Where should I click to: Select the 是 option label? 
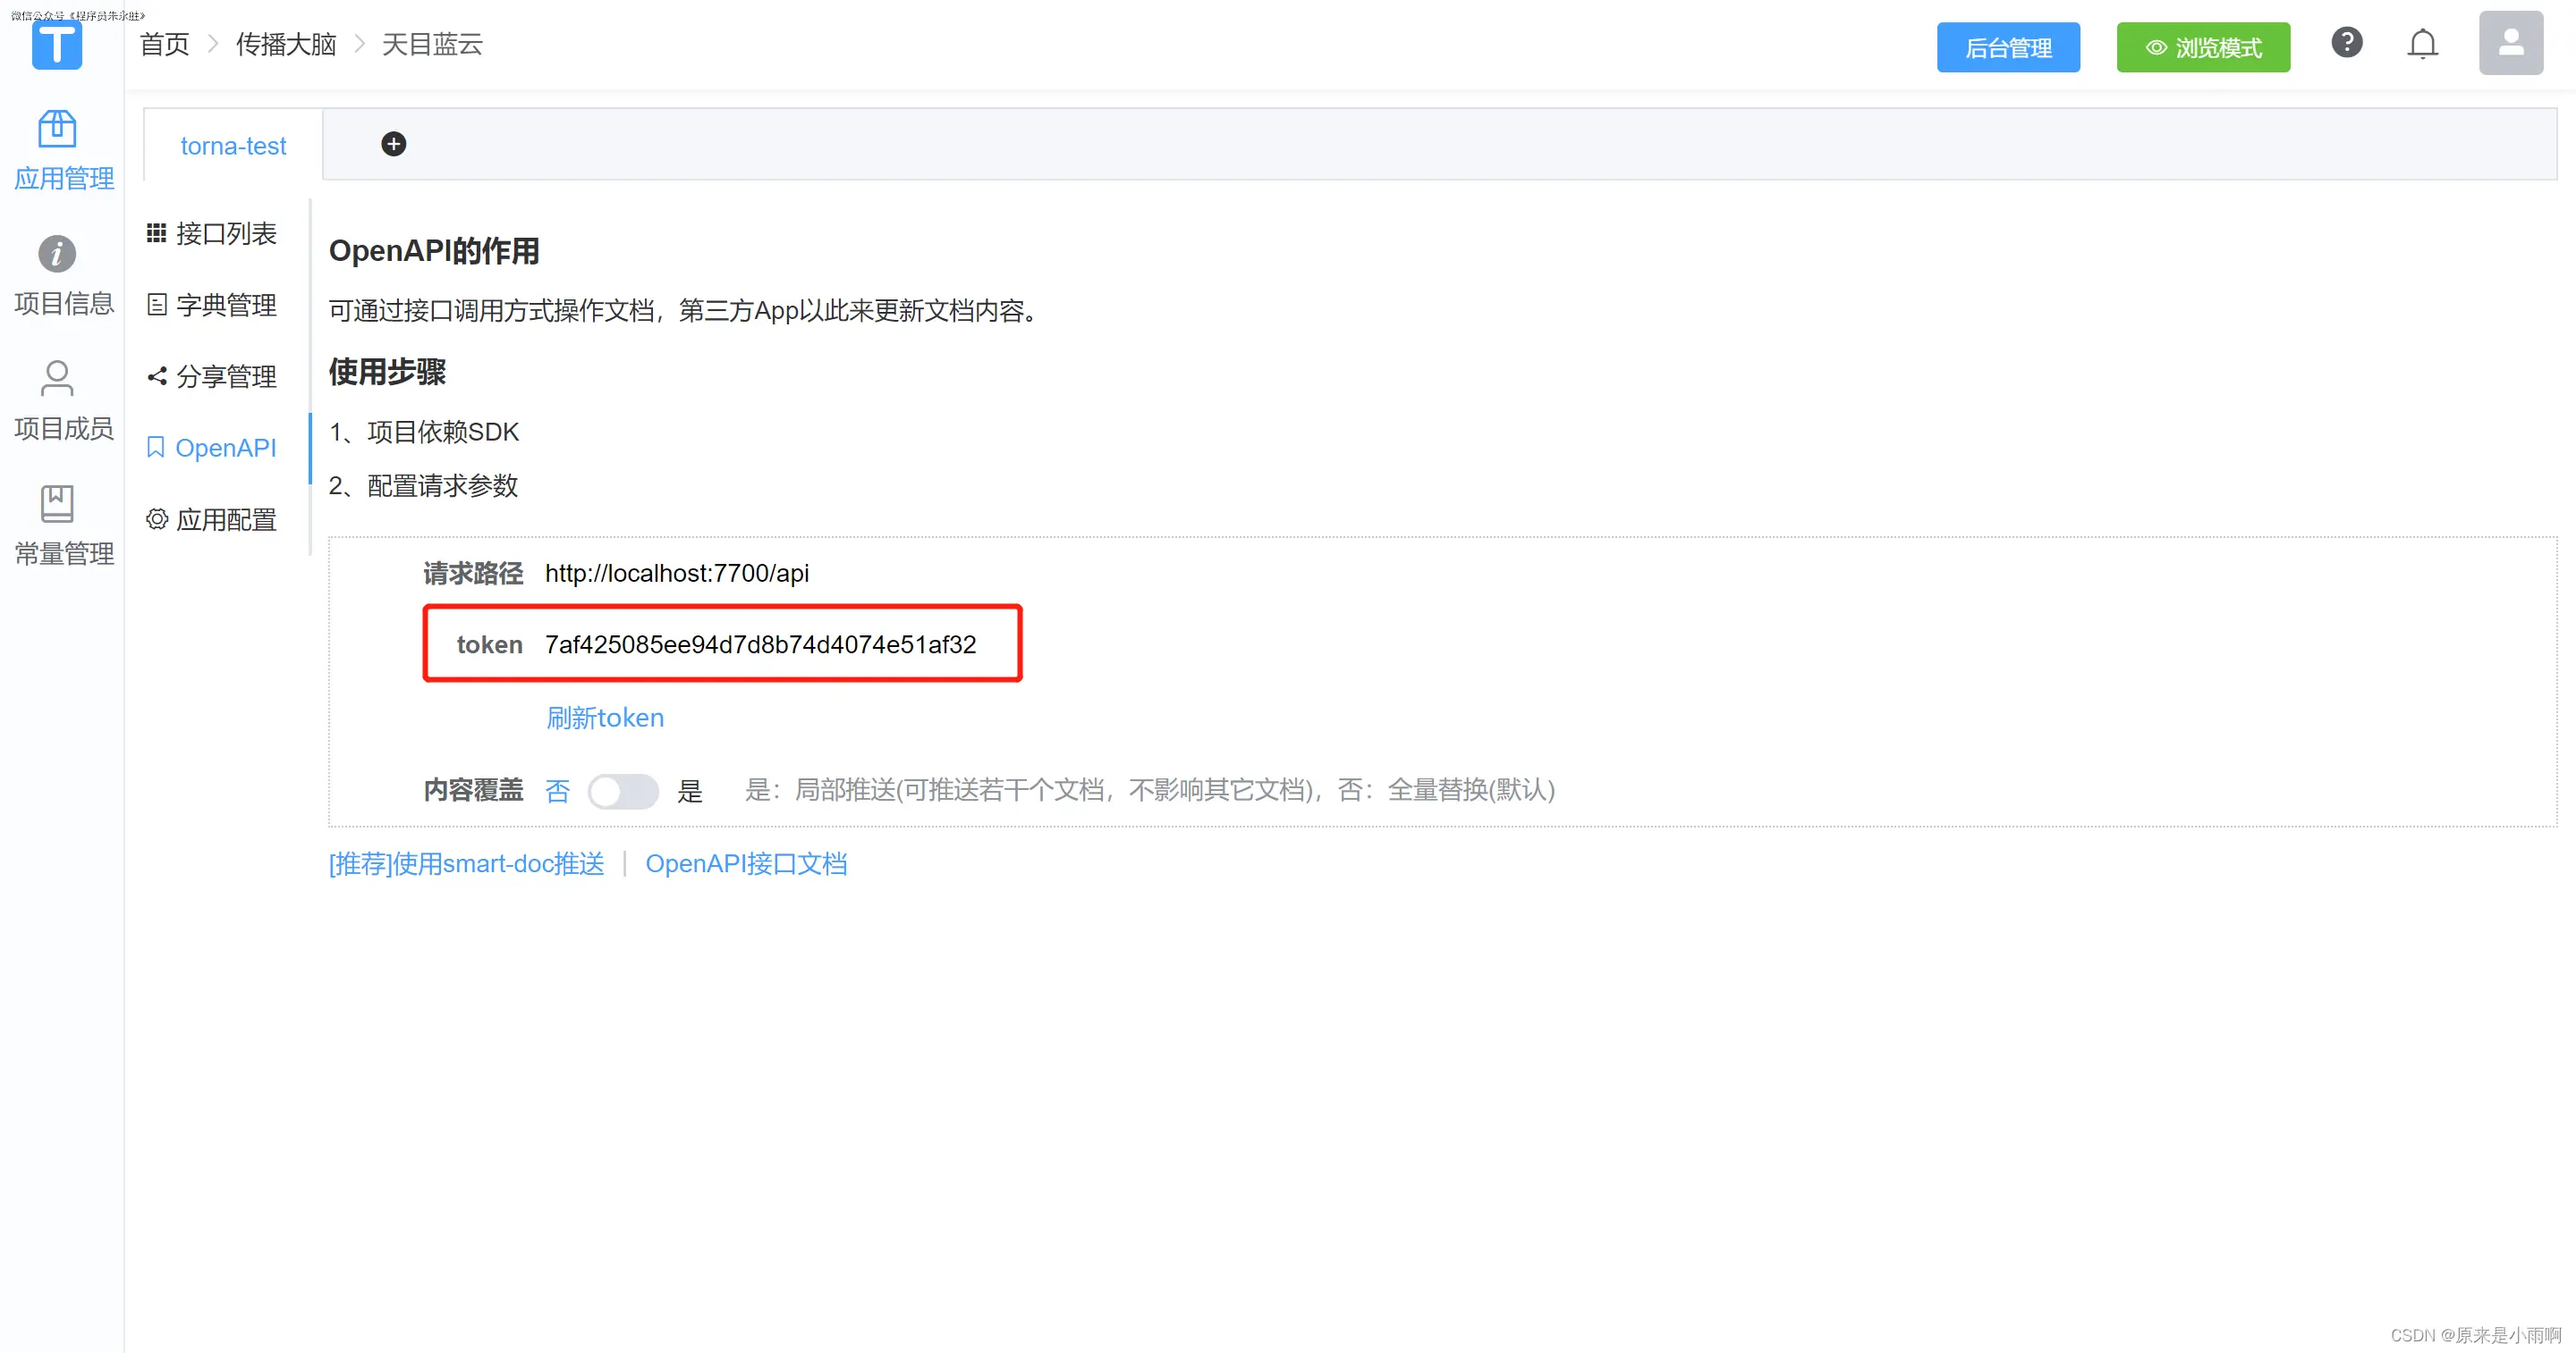pyautogui.click(x=690, y=792)
